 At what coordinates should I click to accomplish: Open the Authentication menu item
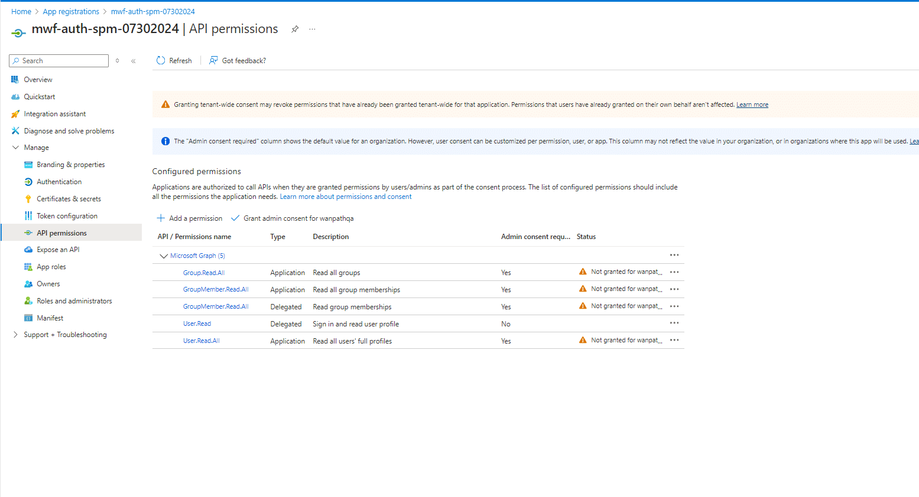pos(59,182)
